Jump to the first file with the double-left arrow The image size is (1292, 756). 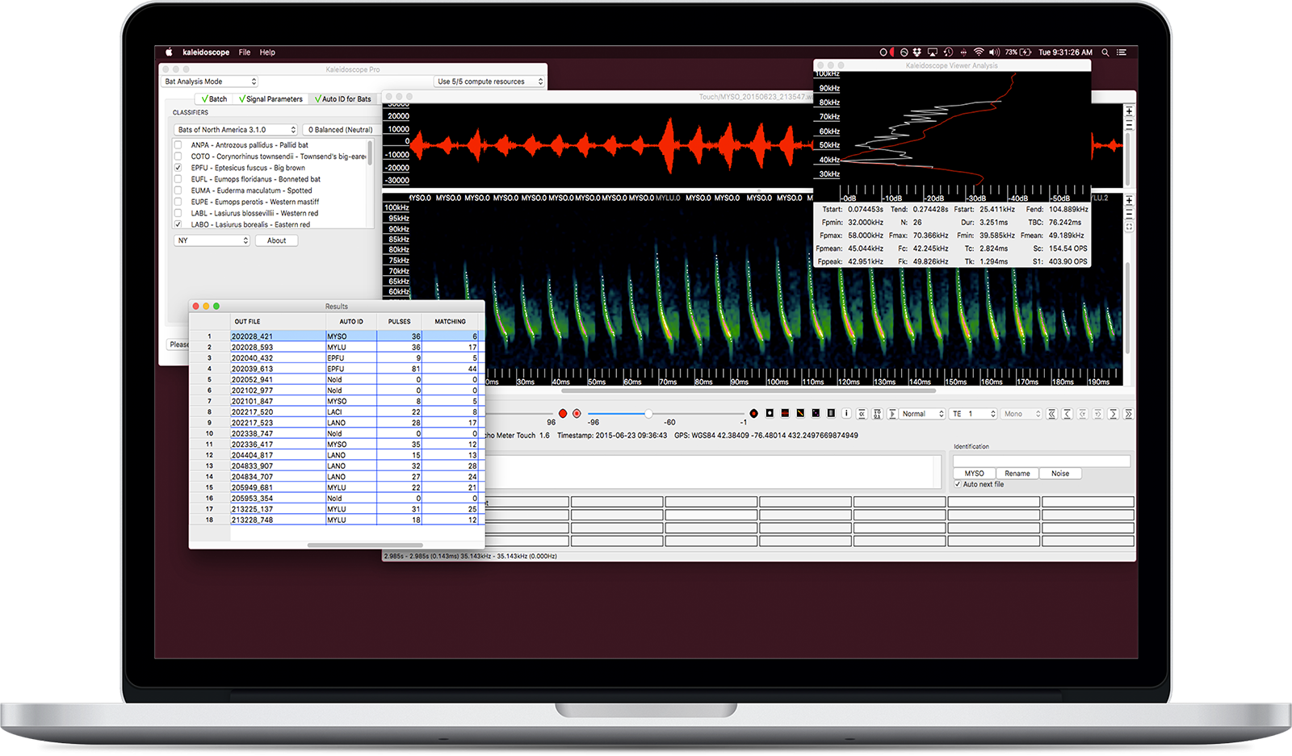tap(1051, 414)
